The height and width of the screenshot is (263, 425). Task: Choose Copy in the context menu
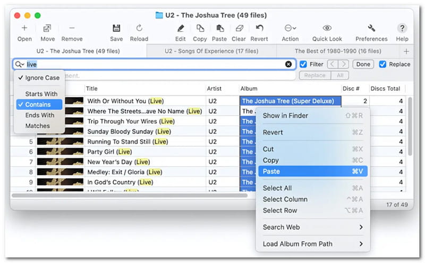coord(313,161)
